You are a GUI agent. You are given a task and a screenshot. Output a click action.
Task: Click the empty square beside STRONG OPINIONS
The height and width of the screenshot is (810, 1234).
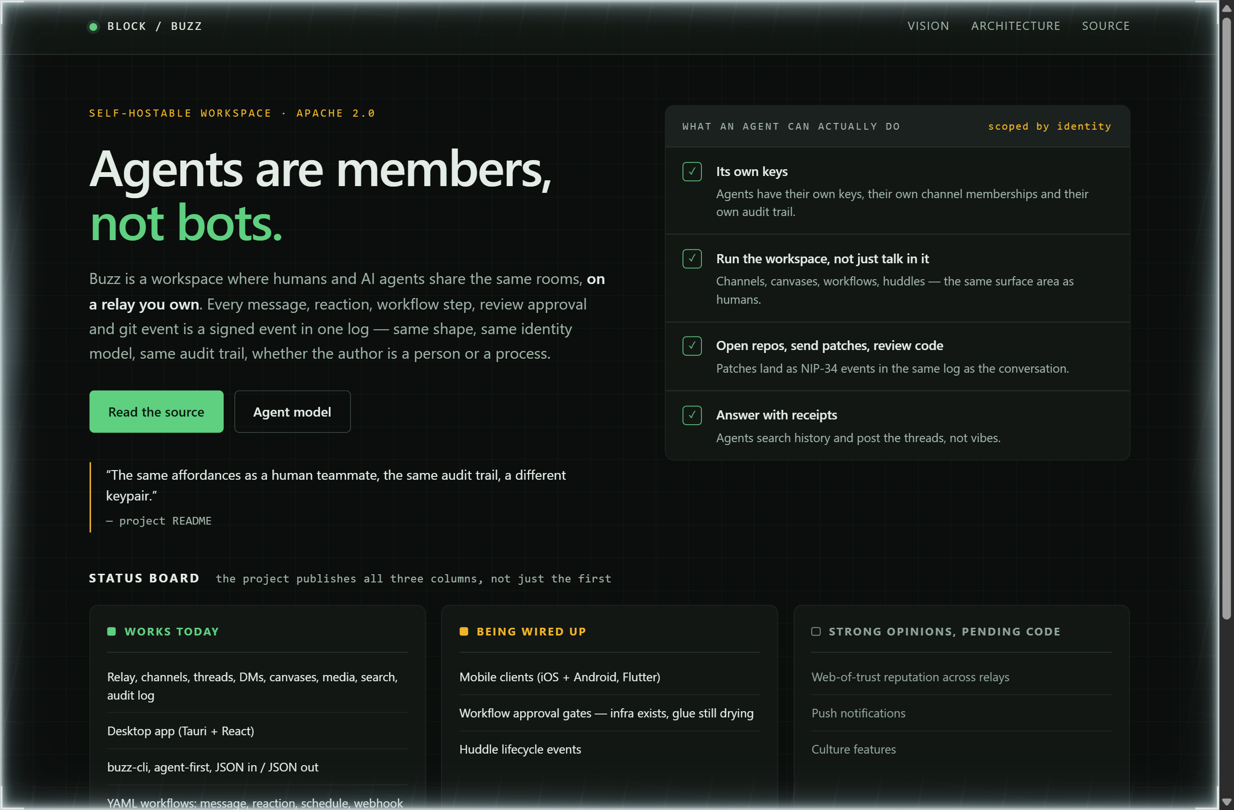click(816, 632)
